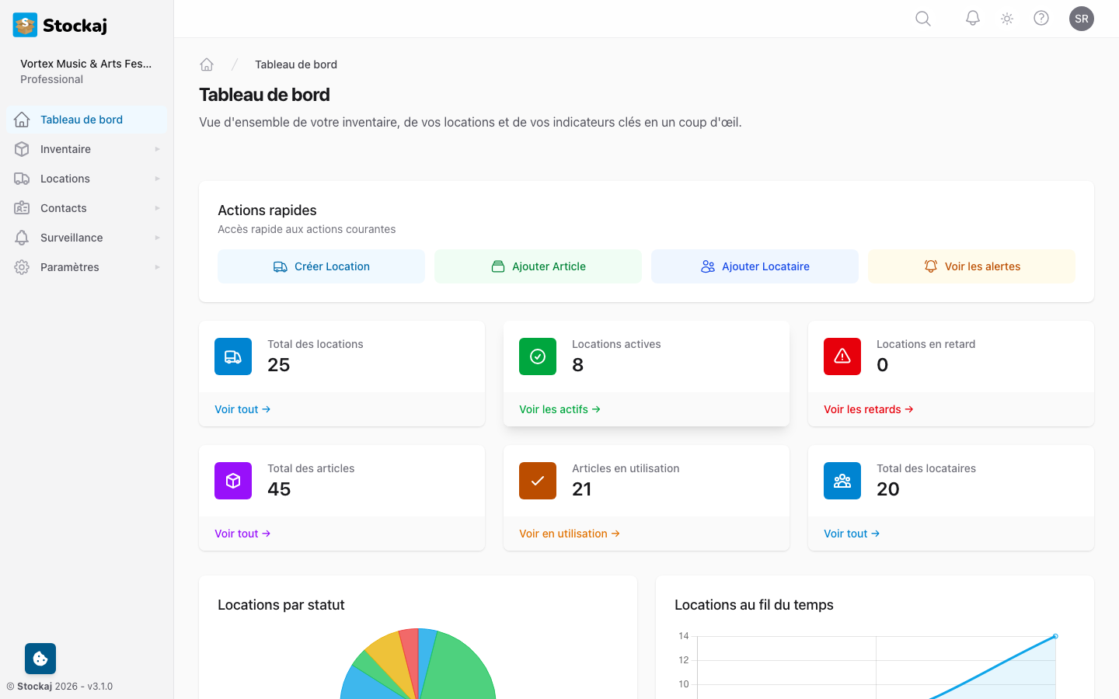Click the SR user avatar

[x=1082, y=18]
